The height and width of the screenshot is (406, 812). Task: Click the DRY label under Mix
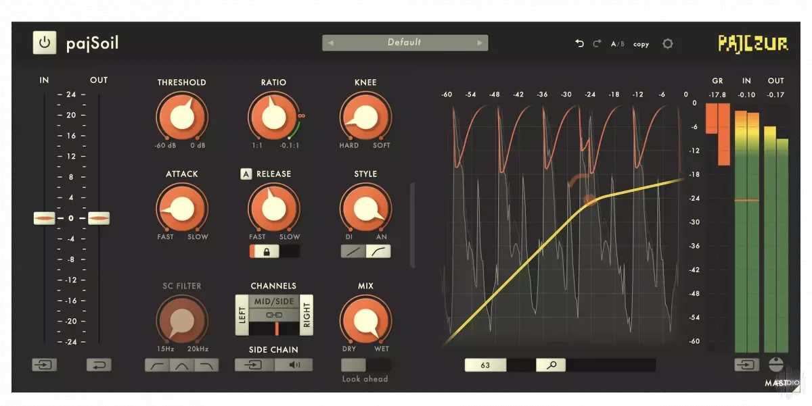pos(349,349)
